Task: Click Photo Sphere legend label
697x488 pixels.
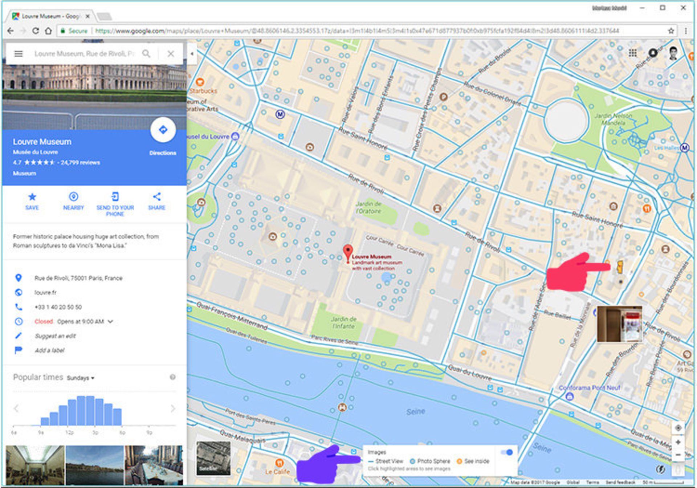Action: (433, 461)
